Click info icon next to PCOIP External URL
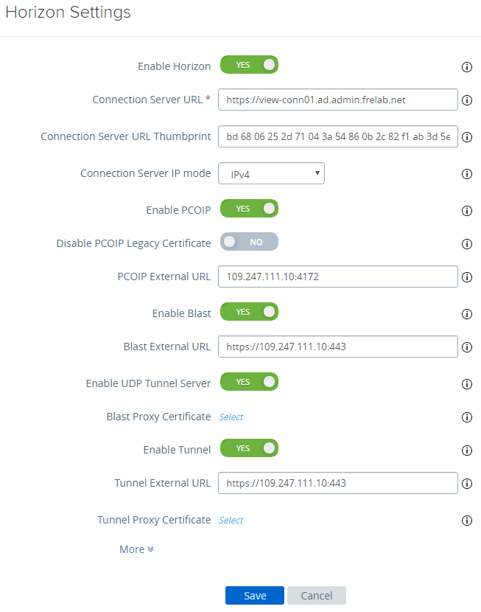 [466, 278]
